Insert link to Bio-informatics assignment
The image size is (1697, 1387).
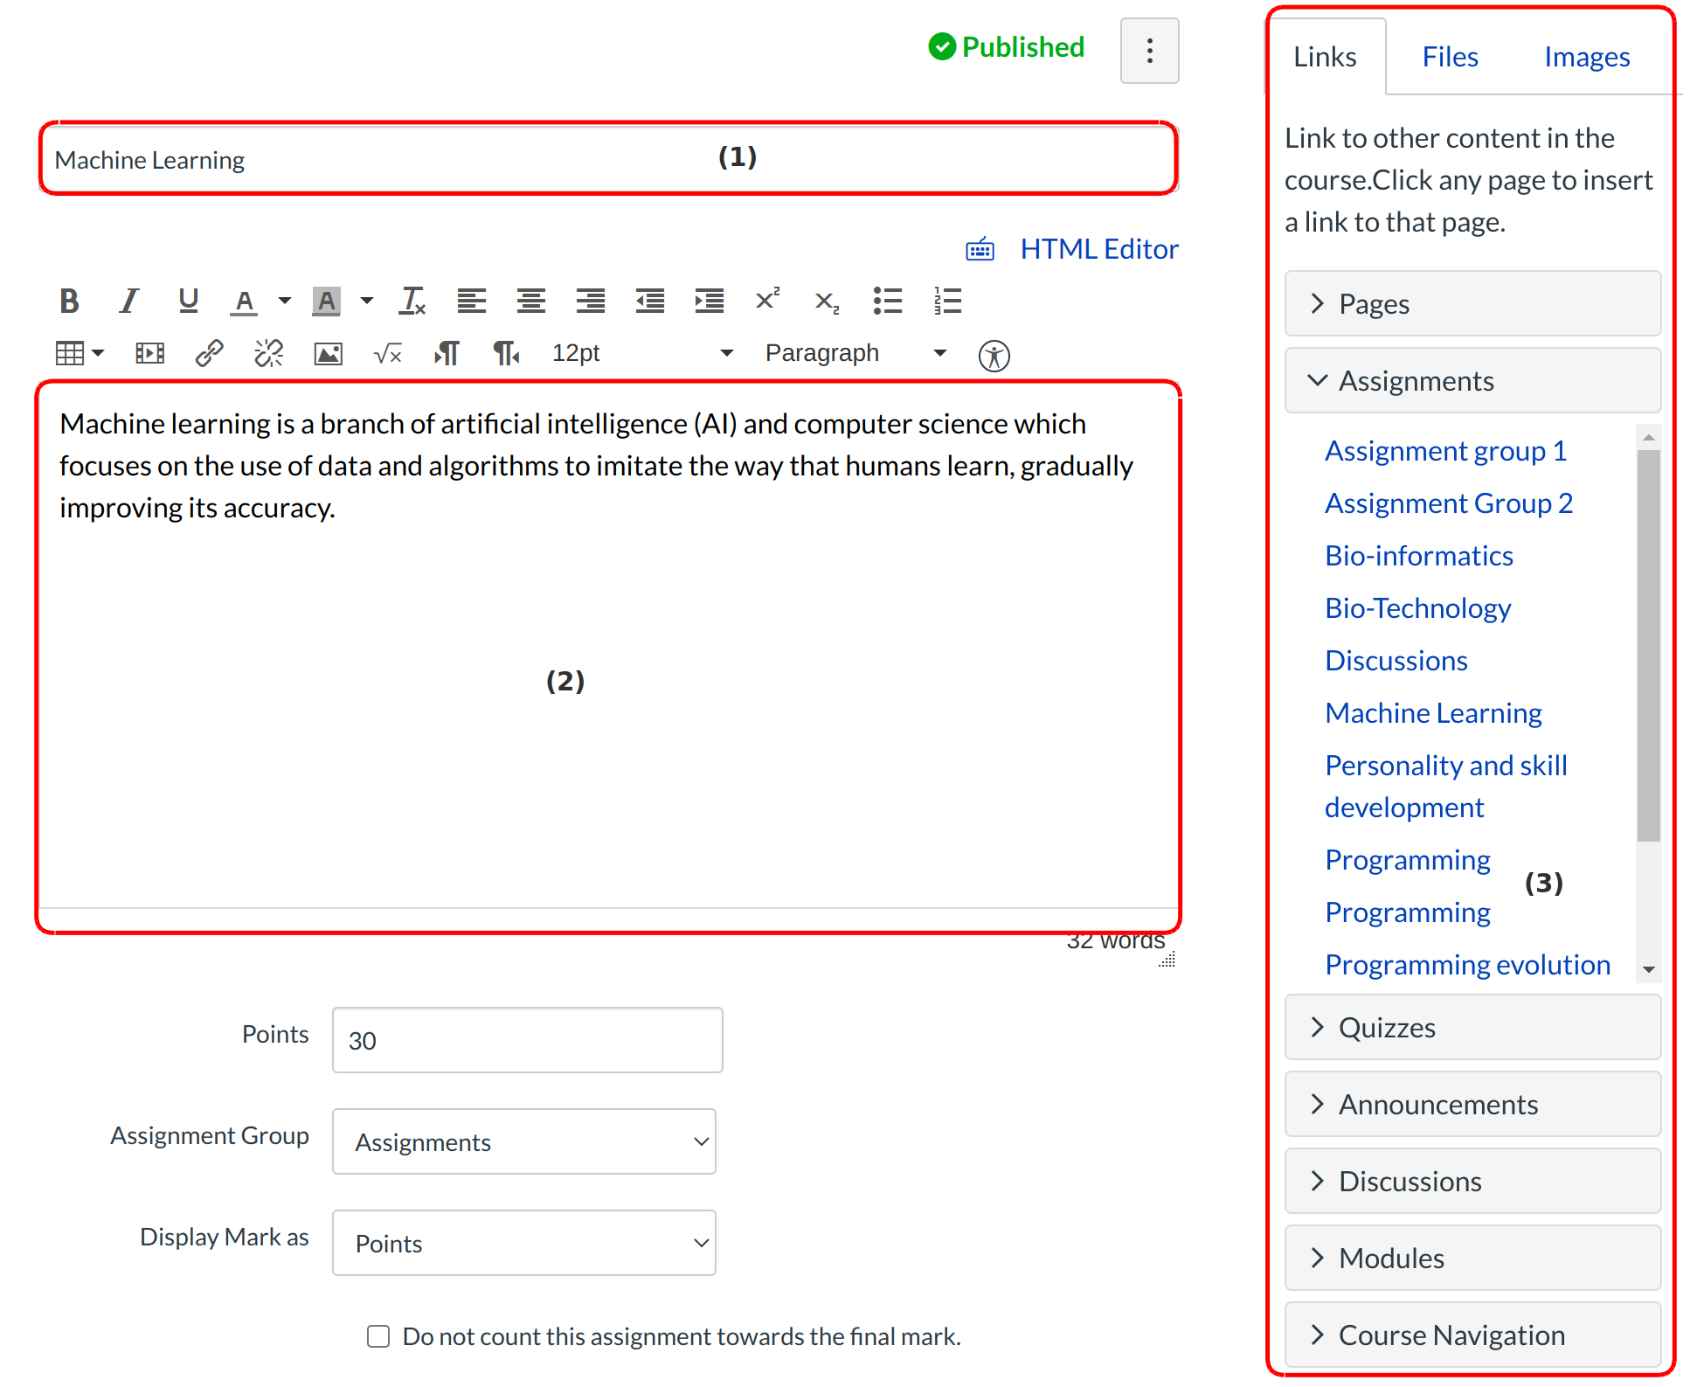1418,556
